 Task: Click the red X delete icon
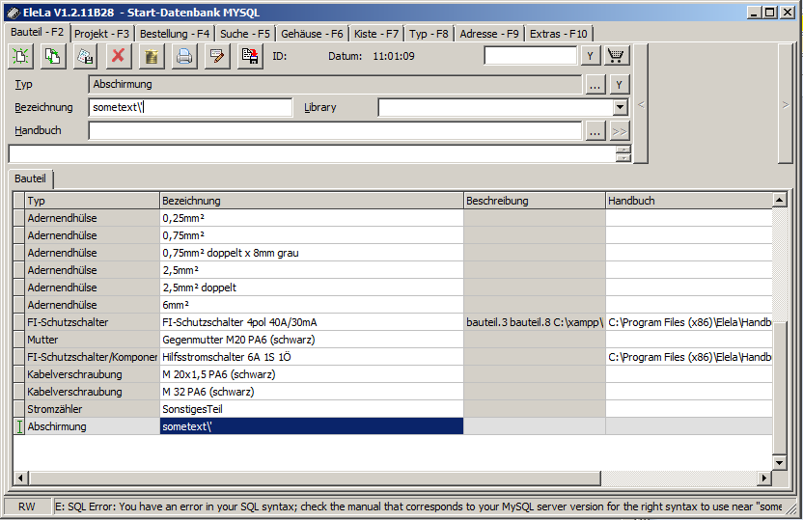tap(118, 56)
